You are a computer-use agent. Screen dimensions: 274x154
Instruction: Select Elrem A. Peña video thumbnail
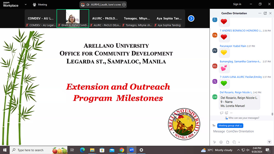[73, 19]
